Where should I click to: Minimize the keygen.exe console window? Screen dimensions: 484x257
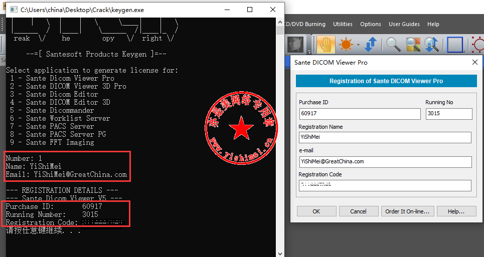[227, 10]
